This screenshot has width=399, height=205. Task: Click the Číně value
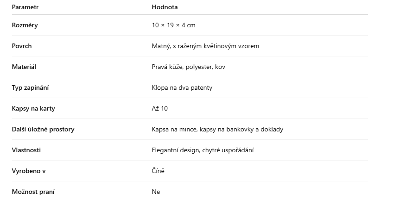point(158,171)
